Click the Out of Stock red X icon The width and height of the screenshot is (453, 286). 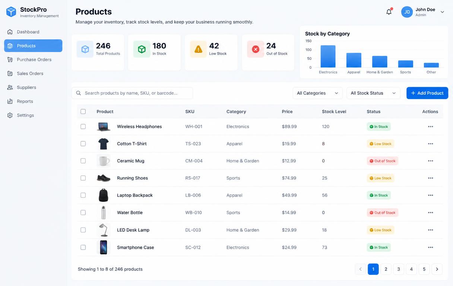click(256, 49)
